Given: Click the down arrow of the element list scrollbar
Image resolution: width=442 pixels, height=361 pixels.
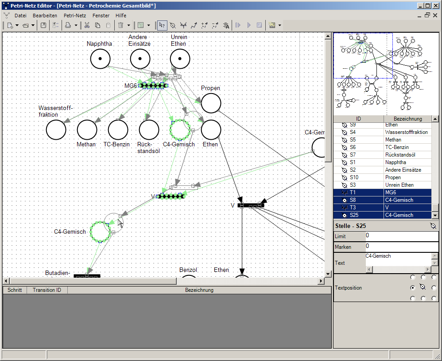Looking at the screenshot, I should (435, 216).
